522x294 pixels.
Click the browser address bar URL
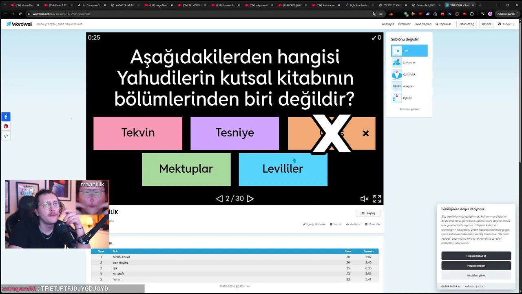[x=61, y=14]
